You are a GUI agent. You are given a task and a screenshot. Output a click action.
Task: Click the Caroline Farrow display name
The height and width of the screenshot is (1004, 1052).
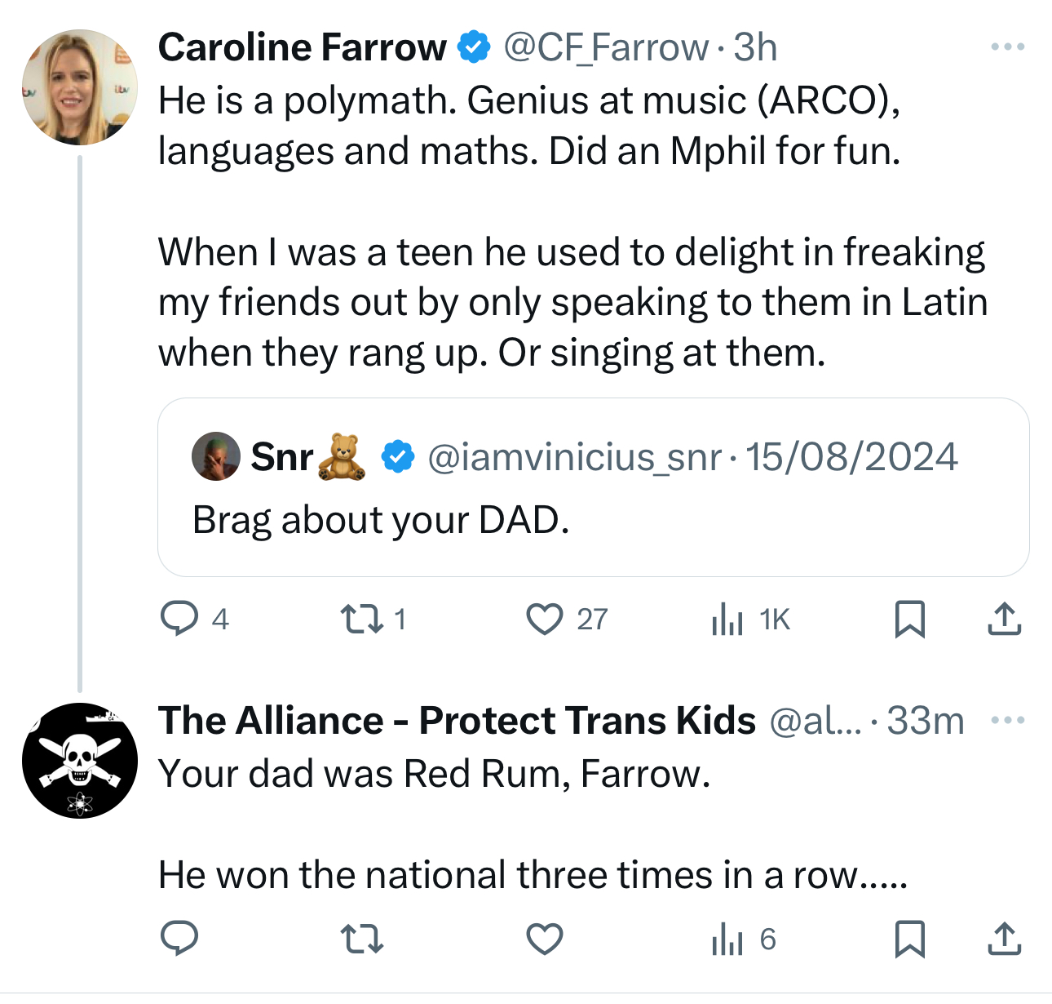click(x=302, y=47)
